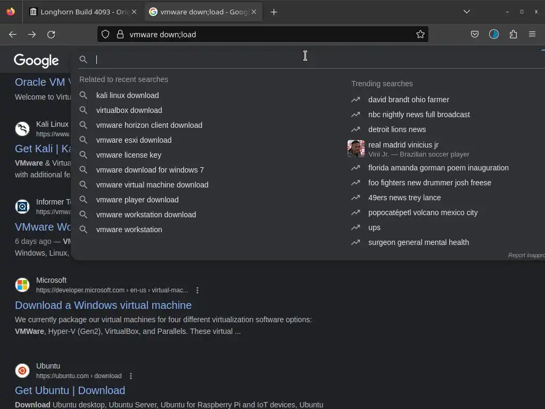The height and width of the screenshot is (409, 545).
Task: Open the Microsoft result three-dot menu
Action: tap(197, 290)
